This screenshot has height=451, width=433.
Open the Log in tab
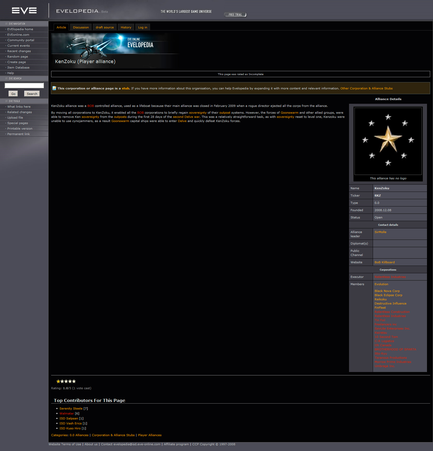pos(143,27)
